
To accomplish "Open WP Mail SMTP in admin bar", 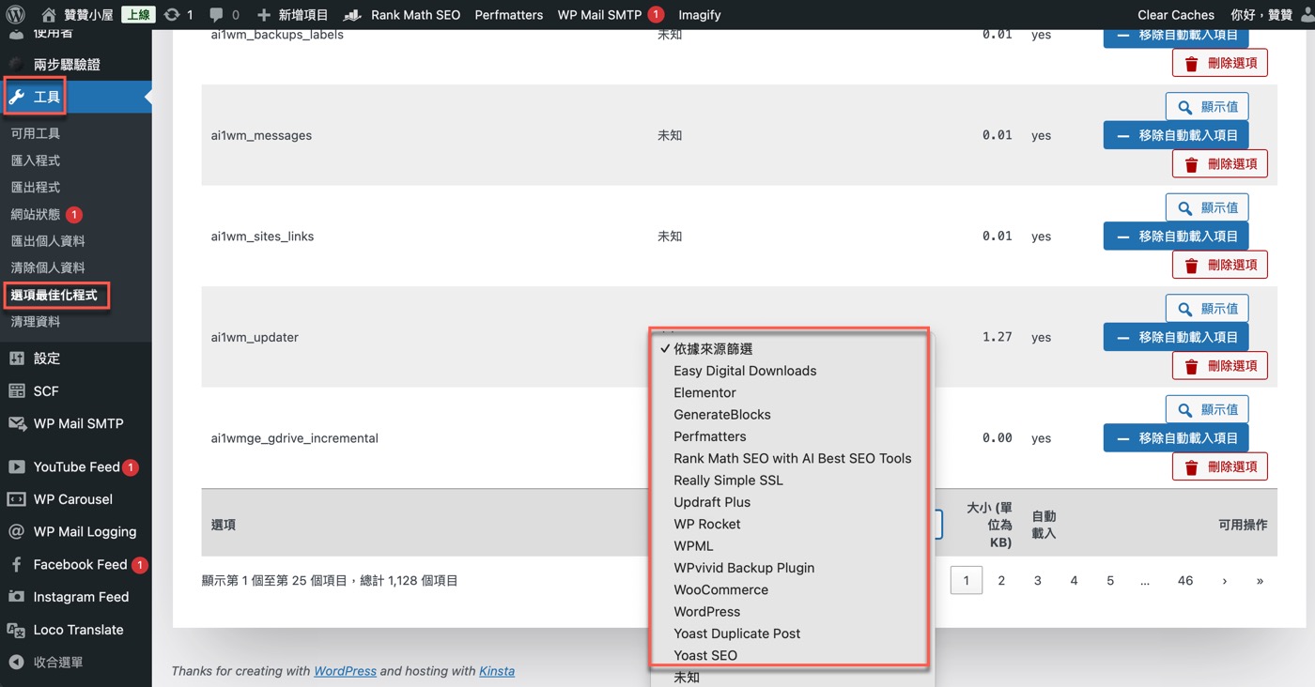I will 611,14.
